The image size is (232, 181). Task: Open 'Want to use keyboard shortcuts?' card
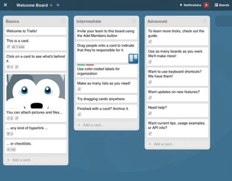(x=177, y=77)
